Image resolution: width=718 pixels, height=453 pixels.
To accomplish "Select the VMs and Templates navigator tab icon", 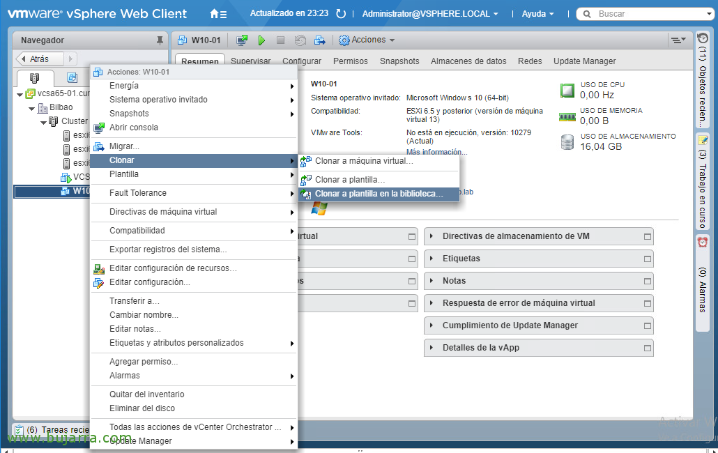I will point(72,77).
